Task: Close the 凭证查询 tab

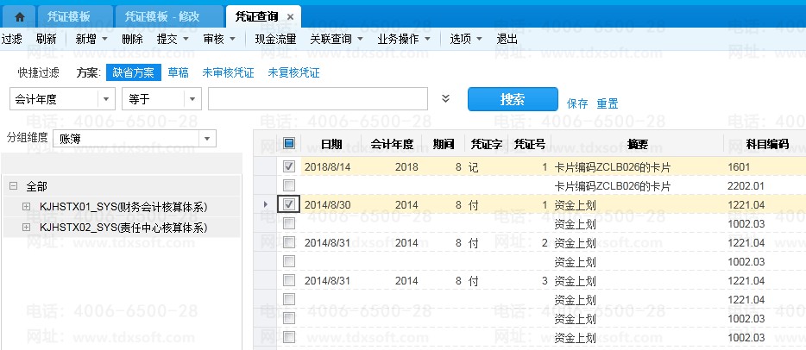Action: click(x=290, y=17)
